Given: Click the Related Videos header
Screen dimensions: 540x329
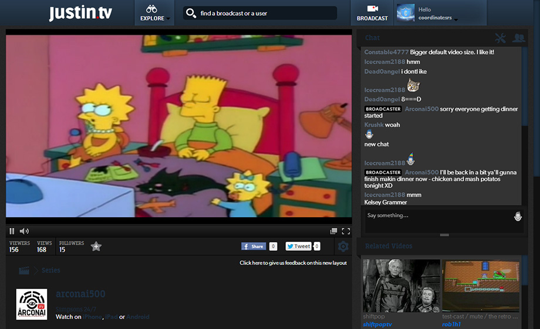Looking at the screenshot, I should [389, 246].
